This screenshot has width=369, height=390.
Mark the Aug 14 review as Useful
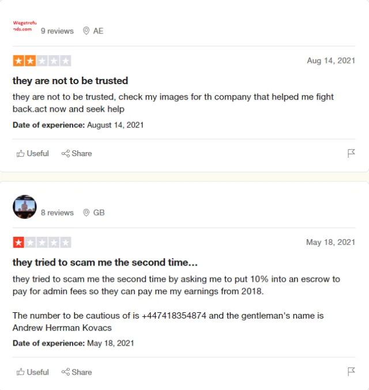(33, 153)
